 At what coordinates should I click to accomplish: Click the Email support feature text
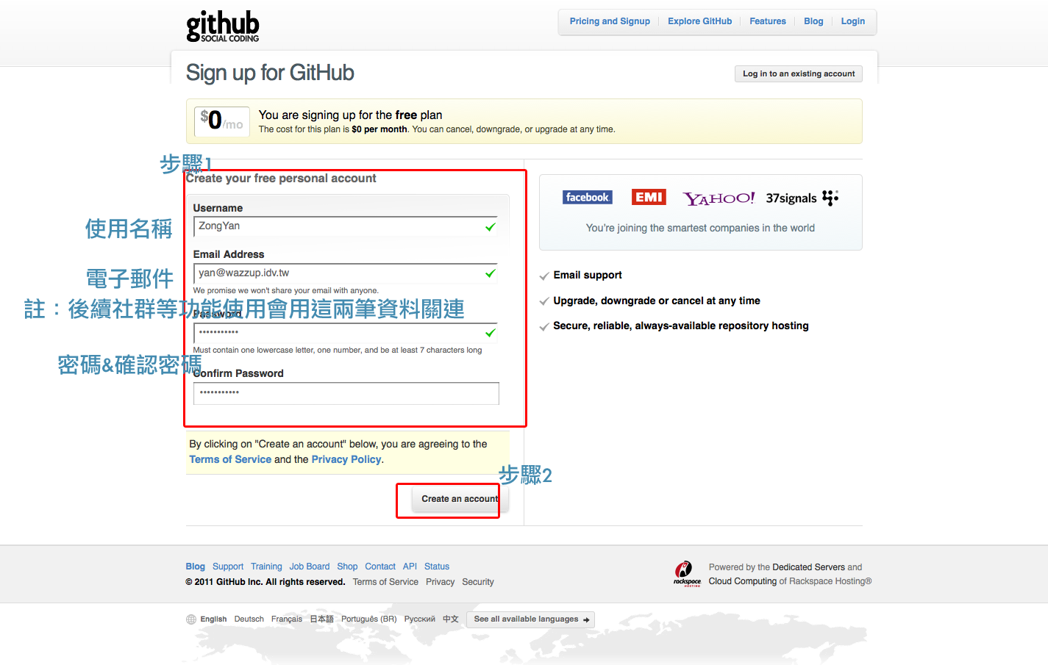[588, 275]
